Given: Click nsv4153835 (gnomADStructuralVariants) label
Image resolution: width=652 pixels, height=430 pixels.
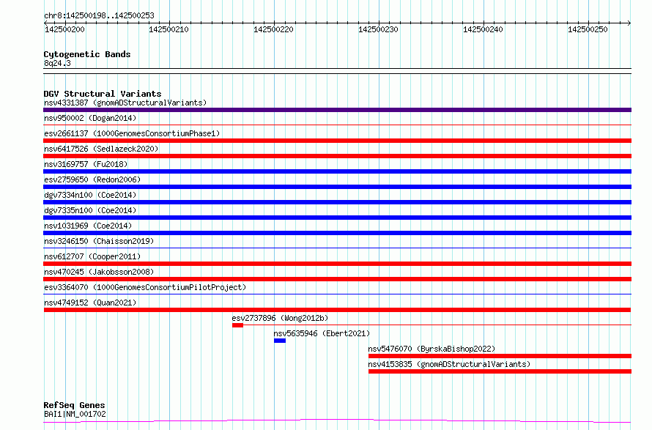Looking at the screenshot, I should tap(449, 364).
